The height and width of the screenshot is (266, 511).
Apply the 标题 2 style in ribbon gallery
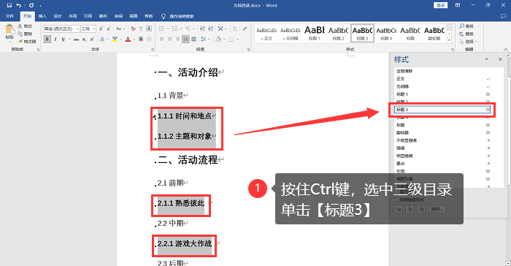(338, 33)
